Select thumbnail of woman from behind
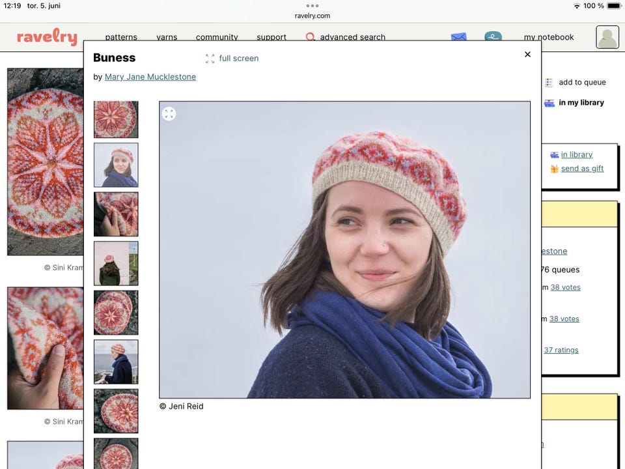 tap(116, 263)
